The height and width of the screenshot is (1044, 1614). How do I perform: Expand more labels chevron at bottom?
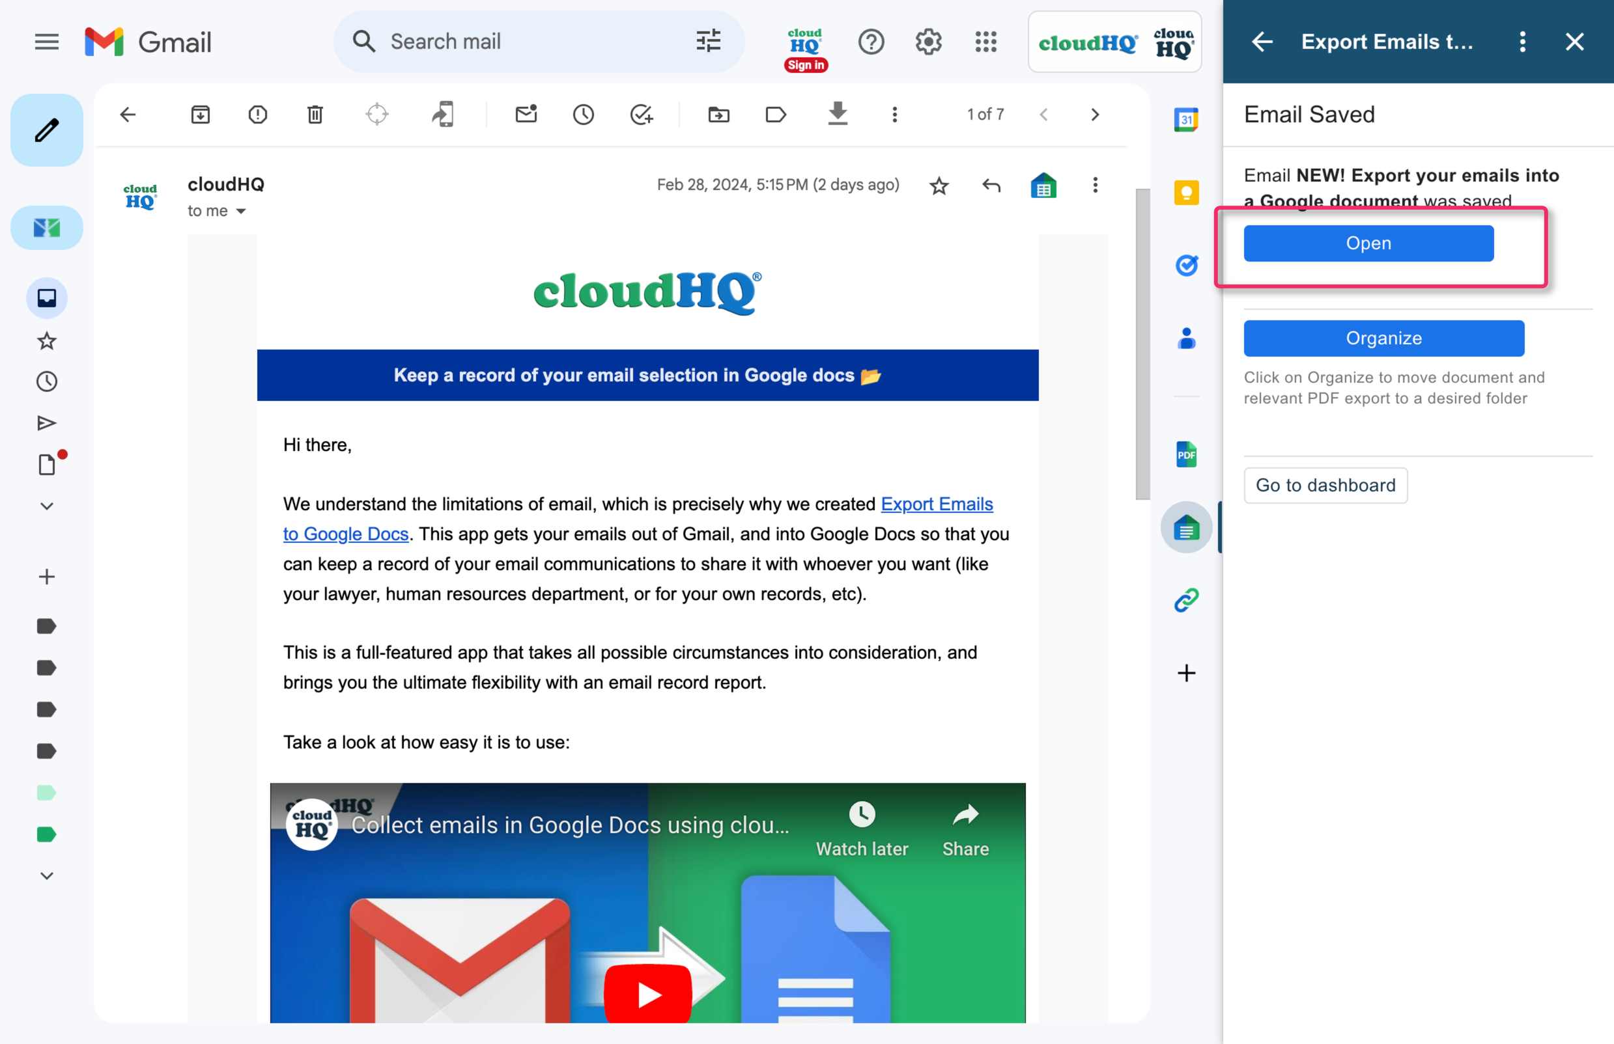pyautogui.click(x=47, y=875)
